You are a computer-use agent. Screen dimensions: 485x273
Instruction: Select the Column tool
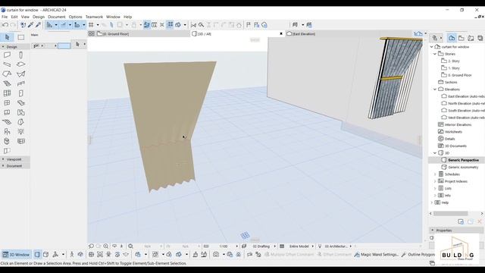click(x=20, y=55)
